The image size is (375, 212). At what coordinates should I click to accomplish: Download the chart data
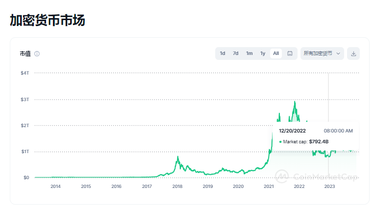point(353,53)
